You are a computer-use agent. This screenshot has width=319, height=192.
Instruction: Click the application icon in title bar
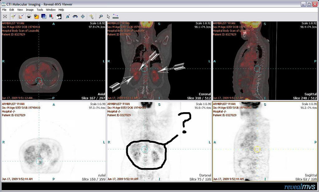(3, 4)
